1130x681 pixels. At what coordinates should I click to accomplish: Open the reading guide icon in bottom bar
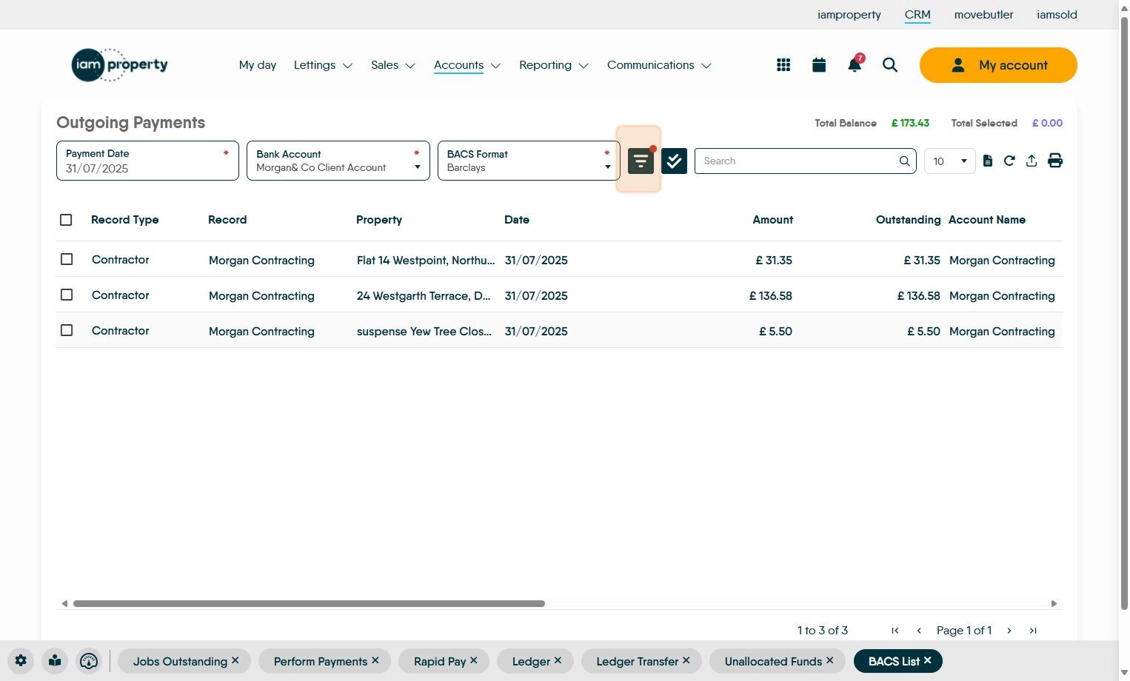tap(55, 661)
